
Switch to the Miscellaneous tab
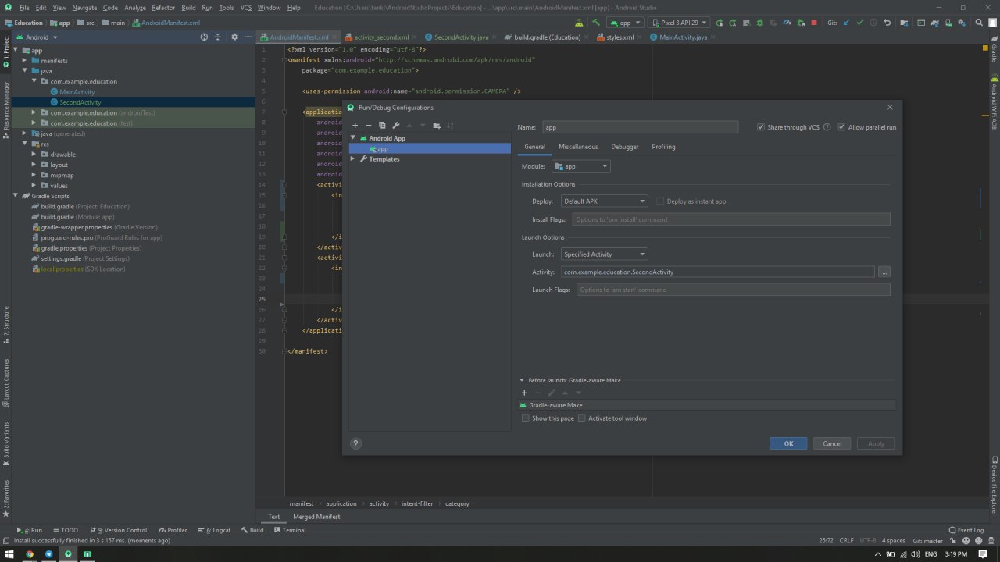point(578,147)
